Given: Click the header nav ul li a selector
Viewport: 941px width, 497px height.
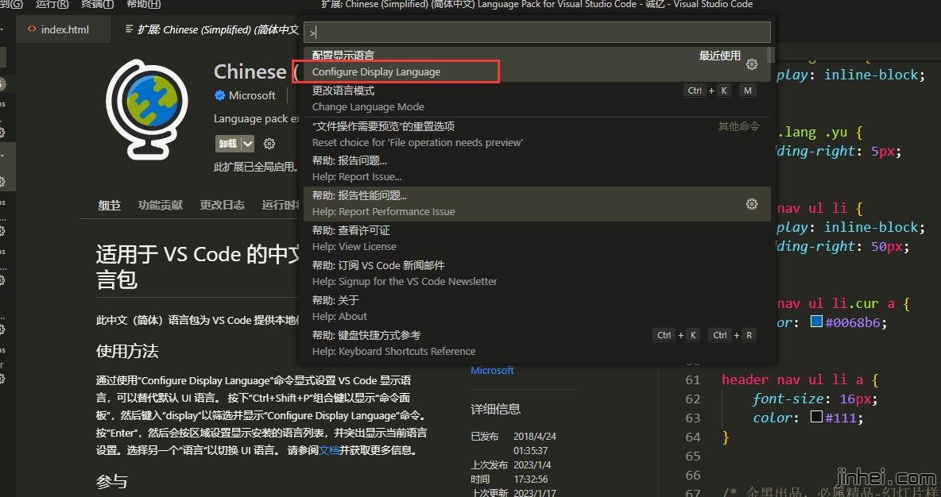Looking at the screenshot, I should 792,379.
